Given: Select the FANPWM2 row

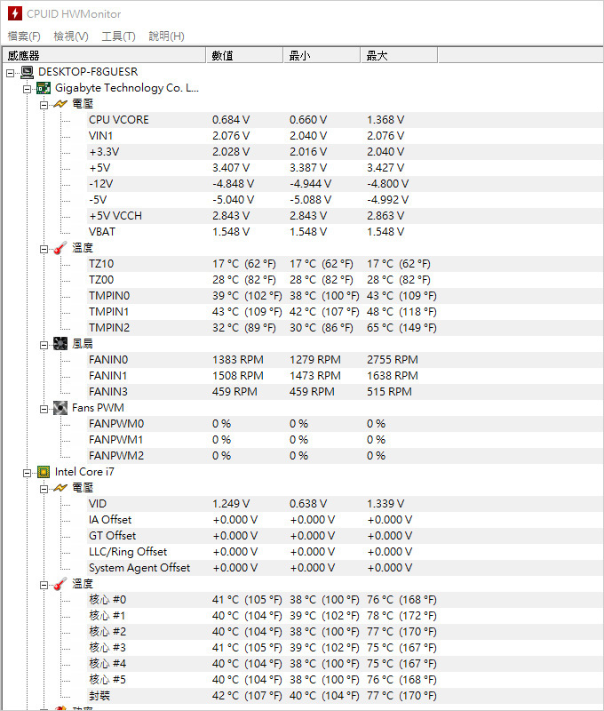Looking at the screenshot, I should [345, 456].
